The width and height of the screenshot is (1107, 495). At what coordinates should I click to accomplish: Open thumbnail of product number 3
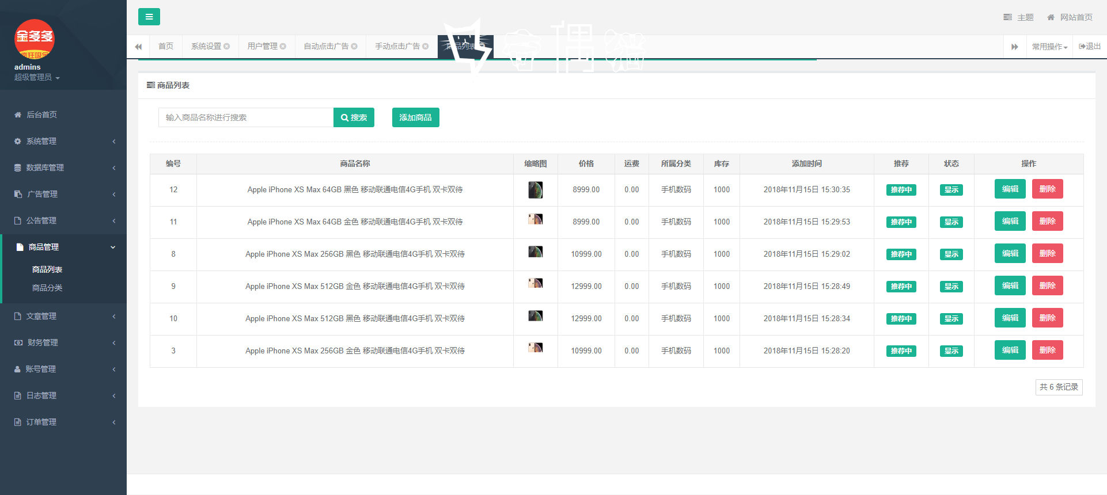[x=536, y=348]
